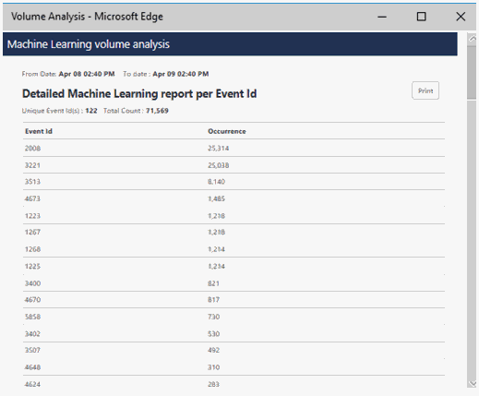Click the scrollbar down arrow

click(x=472, y=383)
